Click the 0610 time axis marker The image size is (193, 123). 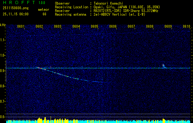pyautogui.click(x=187, y=26)
